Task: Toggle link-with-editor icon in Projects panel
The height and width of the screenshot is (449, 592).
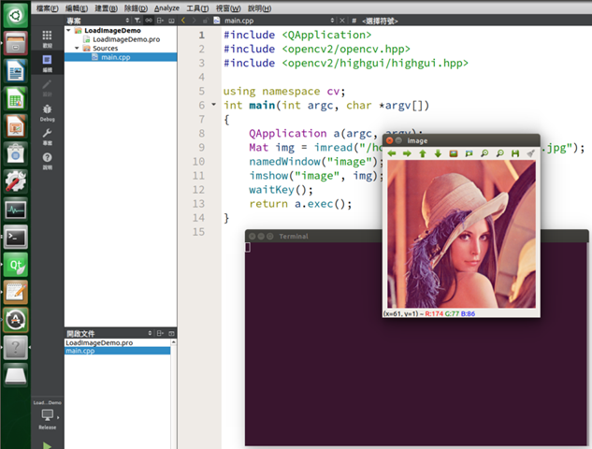Action: (x=149, y=21)
